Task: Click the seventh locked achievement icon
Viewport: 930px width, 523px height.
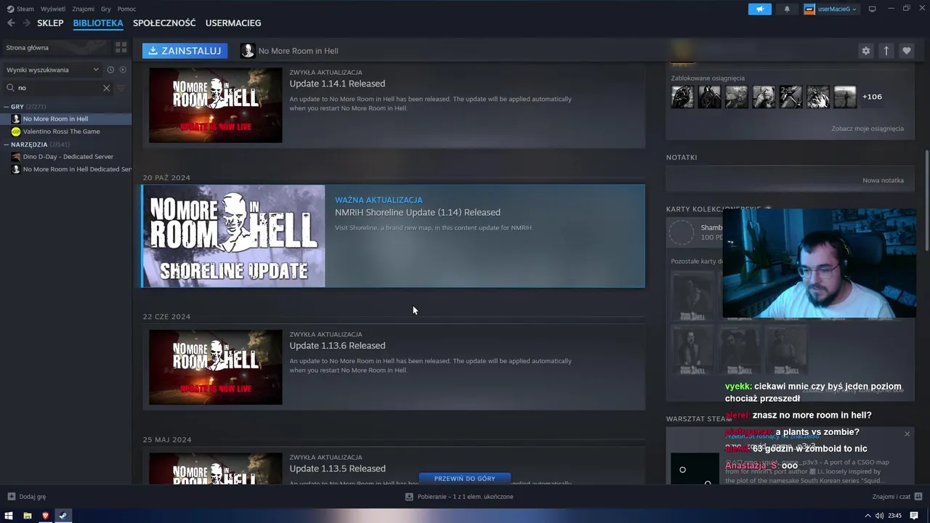Action: point(845,97)
